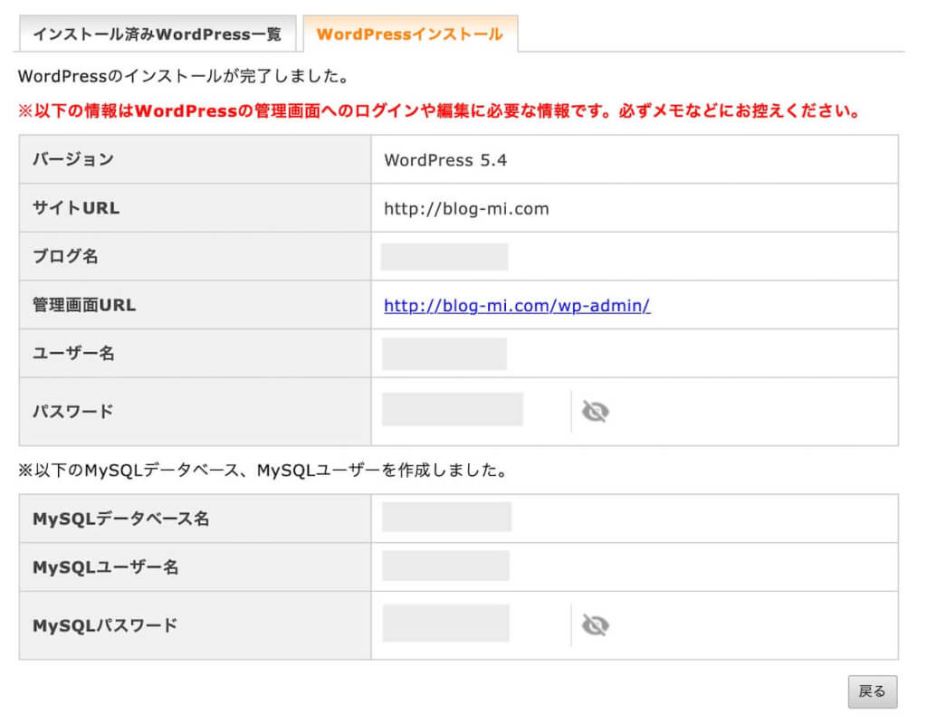Image resolution: width=927 pixels, height=723 pixels.
Task: Click the WordPress 5.4 version value
Action: 445,160
